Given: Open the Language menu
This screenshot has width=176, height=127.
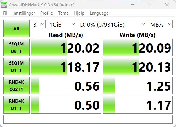Looking at the screenshot, I should 99,13.
